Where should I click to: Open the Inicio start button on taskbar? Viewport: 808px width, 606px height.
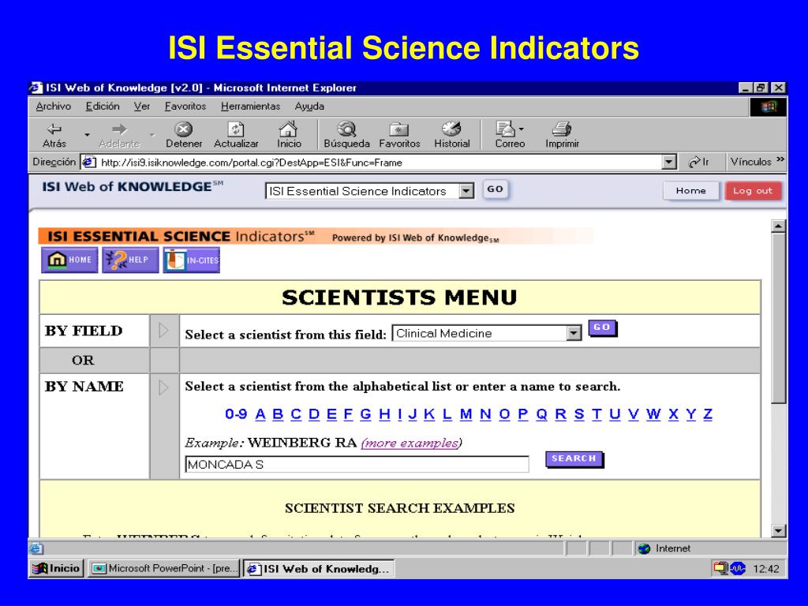tap(56, 568)
